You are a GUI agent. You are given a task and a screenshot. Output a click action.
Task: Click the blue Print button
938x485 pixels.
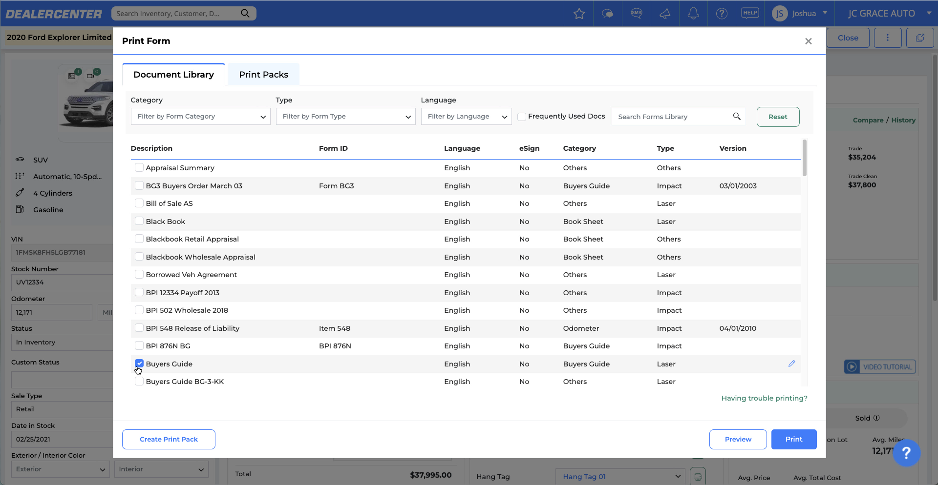point(794,439)
